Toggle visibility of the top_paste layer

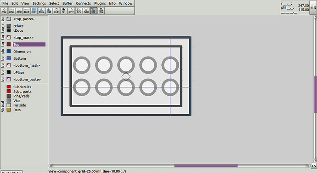click(9, 19)
